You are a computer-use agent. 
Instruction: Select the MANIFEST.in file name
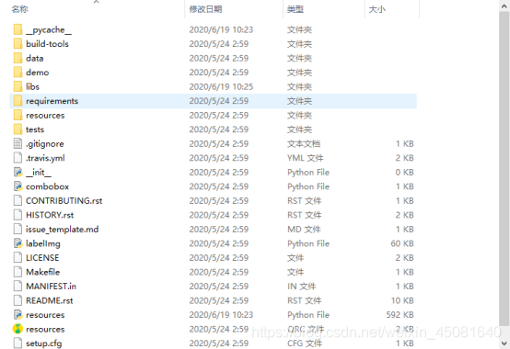pyautogui.click(x=51, y=287)
